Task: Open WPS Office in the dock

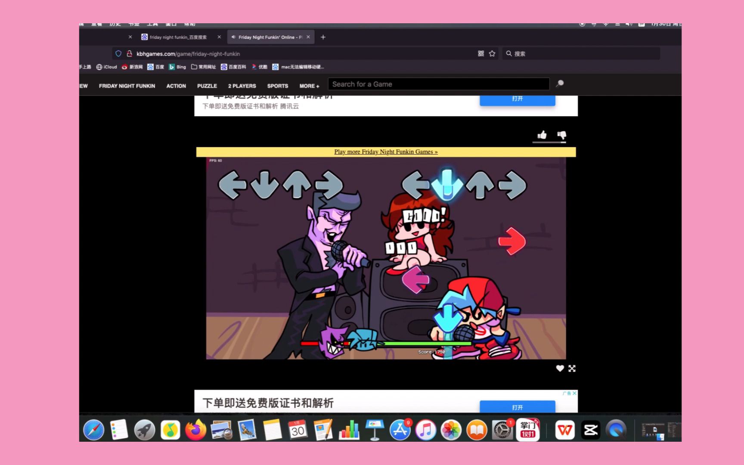Action: click(565, 430)
